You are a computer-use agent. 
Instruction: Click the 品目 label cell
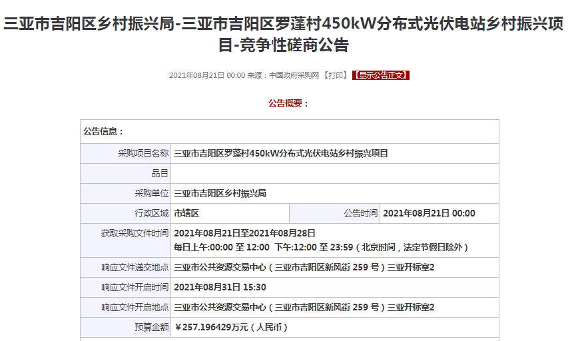160,173
